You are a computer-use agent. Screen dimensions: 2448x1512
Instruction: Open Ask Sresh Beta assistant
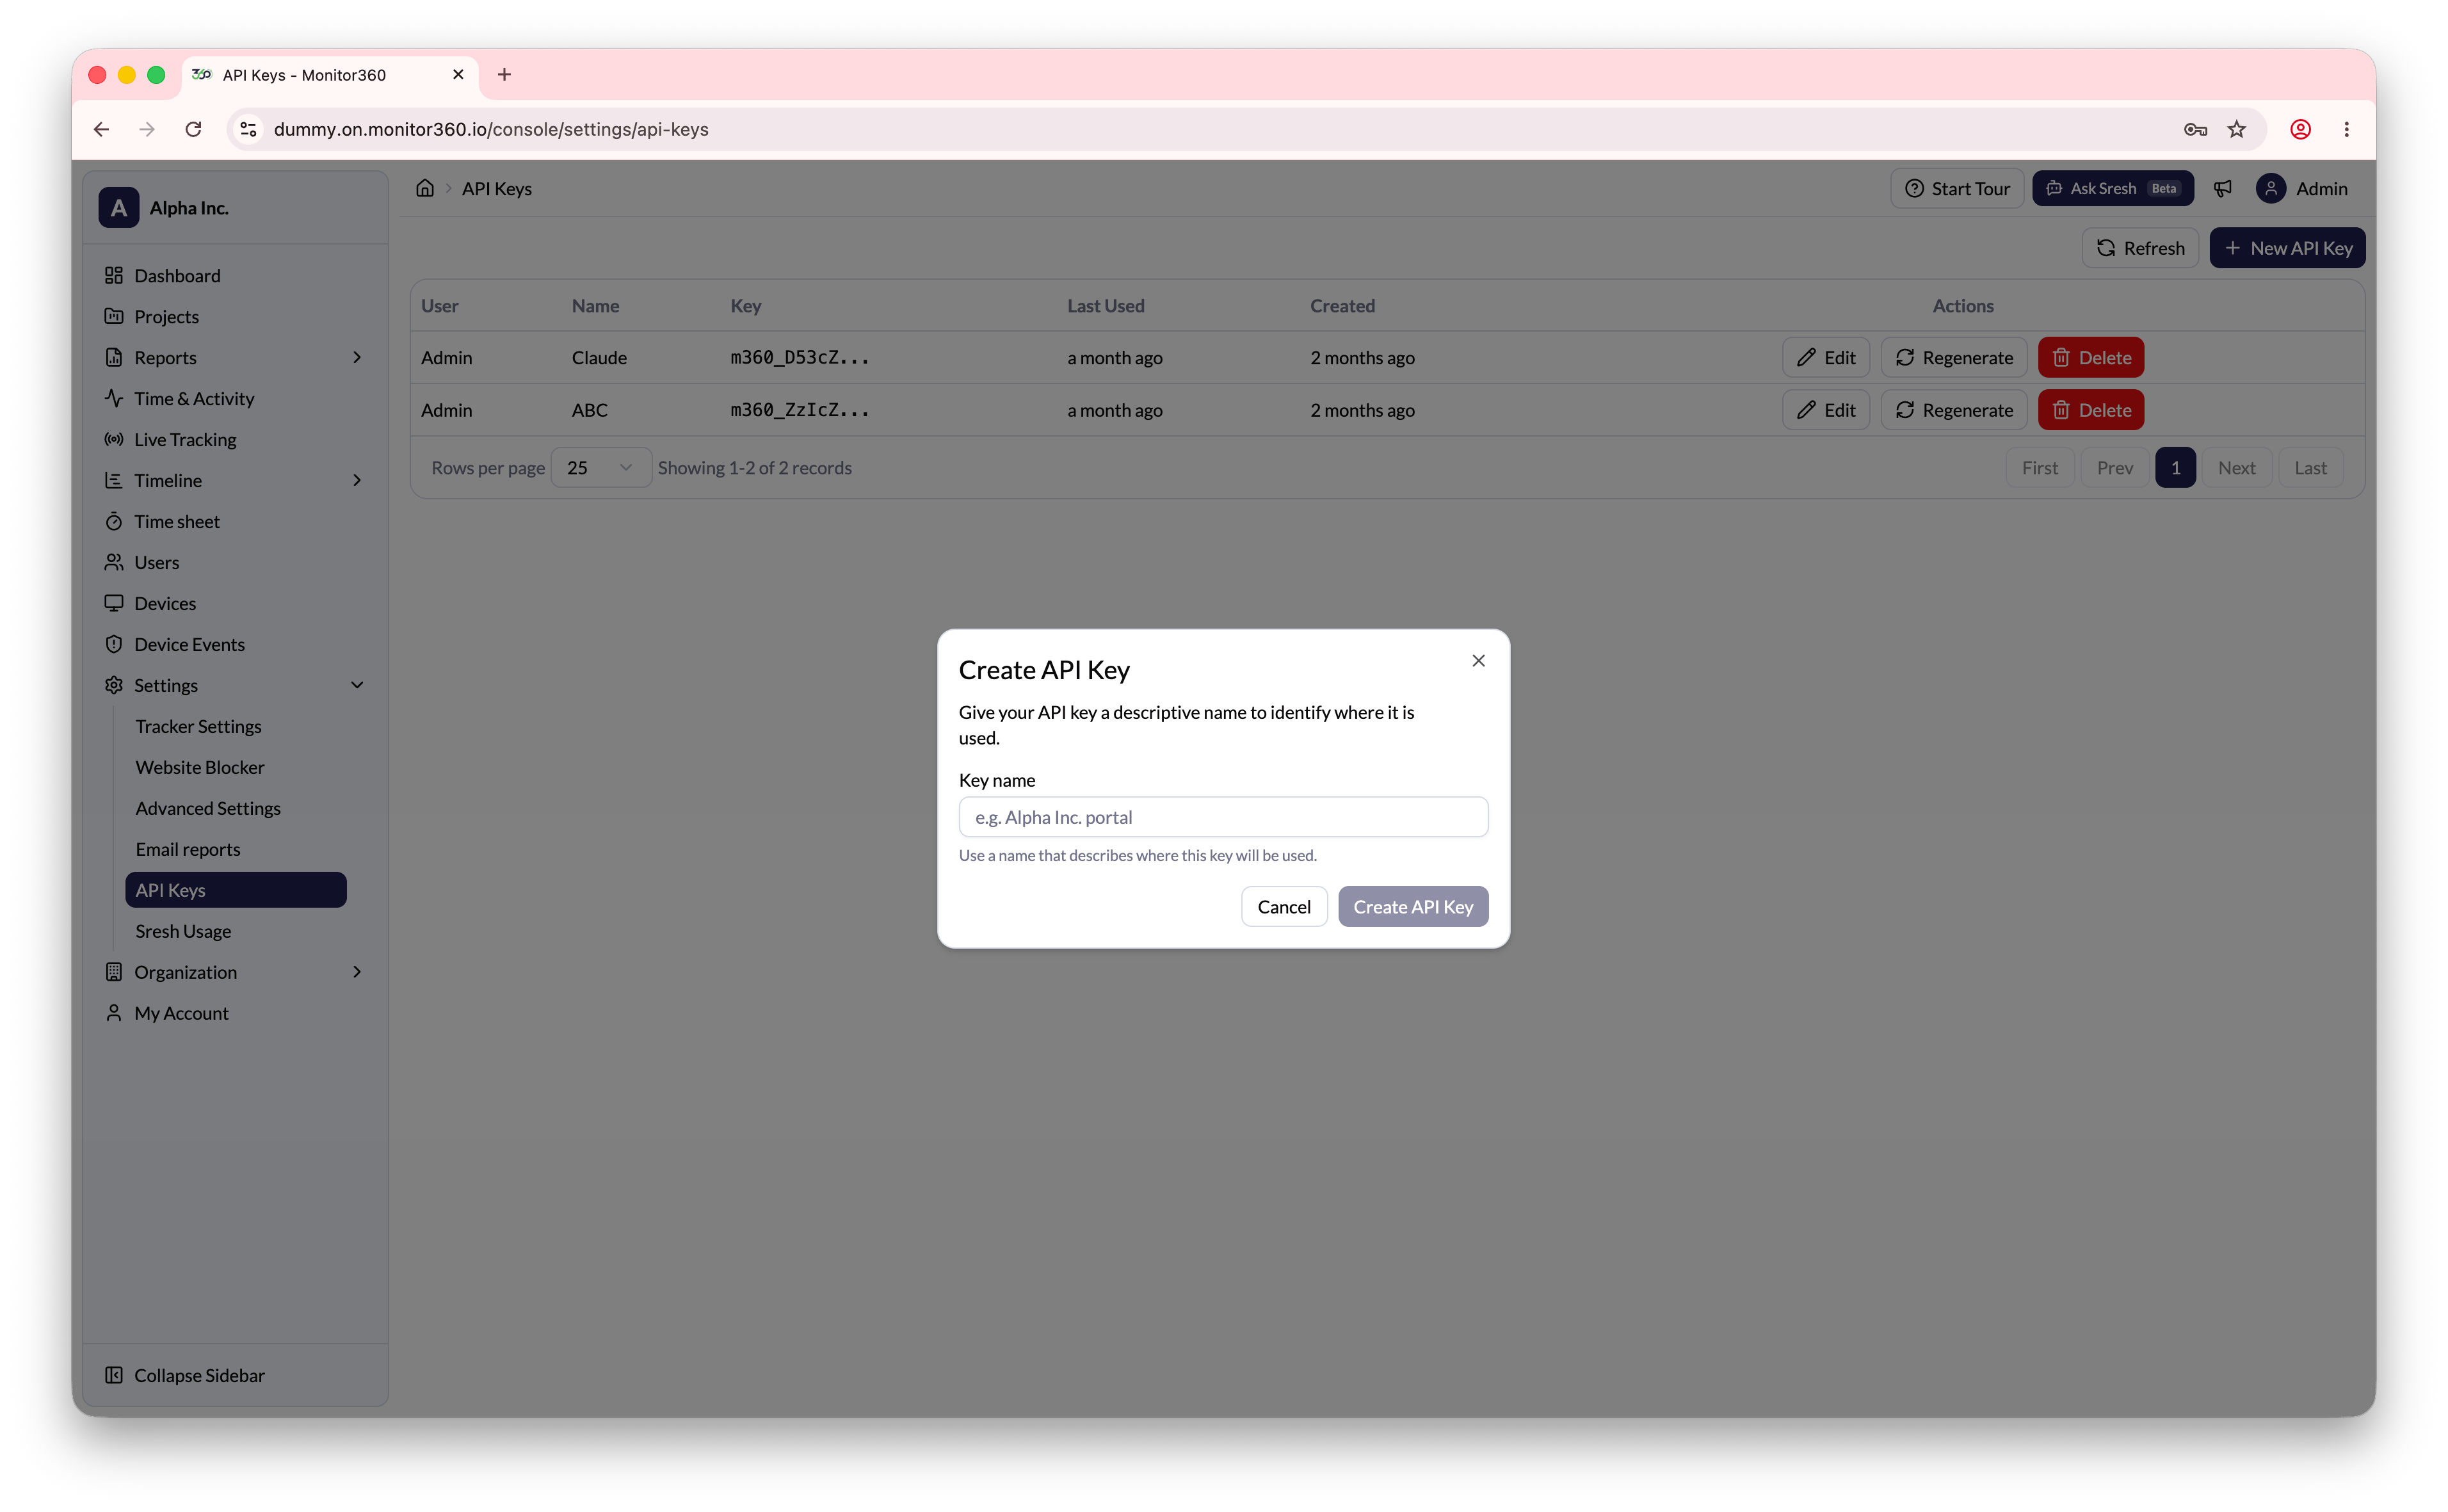click(x=2113, y=188)
